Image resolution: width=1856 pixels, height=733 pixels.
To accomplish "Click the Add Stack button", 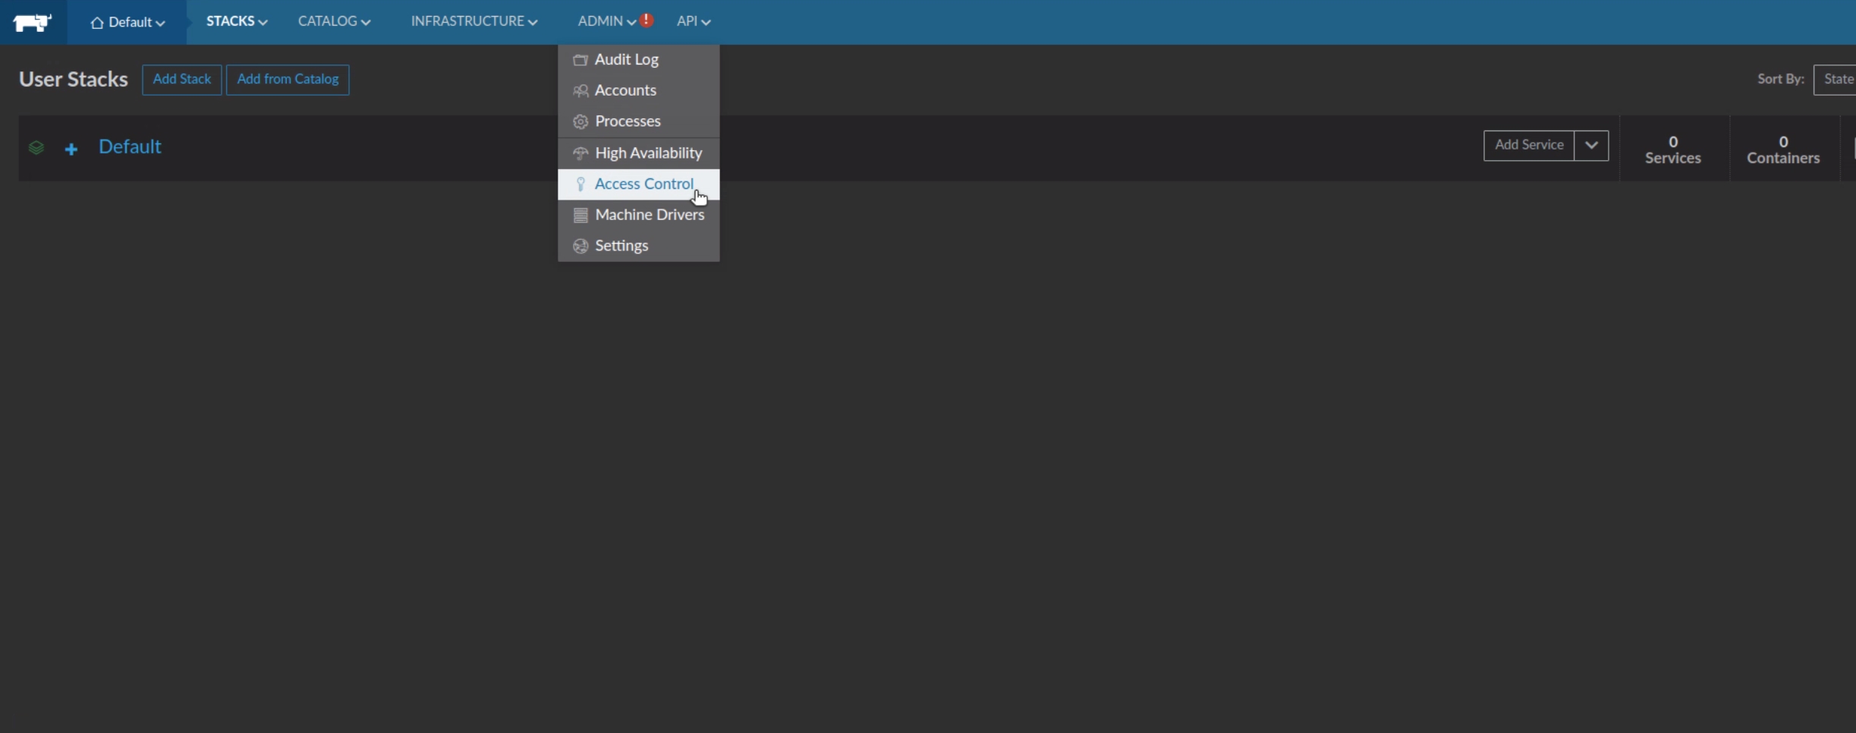I will [182, 80].
